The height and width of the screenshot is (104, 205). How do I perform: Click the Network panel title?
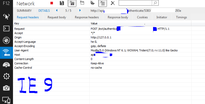click(26, 4)
